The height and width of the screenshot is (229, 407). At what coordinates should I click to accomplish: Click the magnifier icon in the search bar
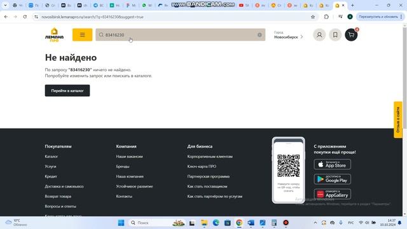click(x=101, y=35)
